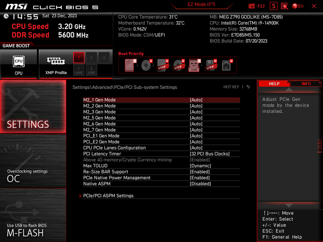Click the F12 screenshot camera icon
323x242 pixels.
[x=251, y=6]
